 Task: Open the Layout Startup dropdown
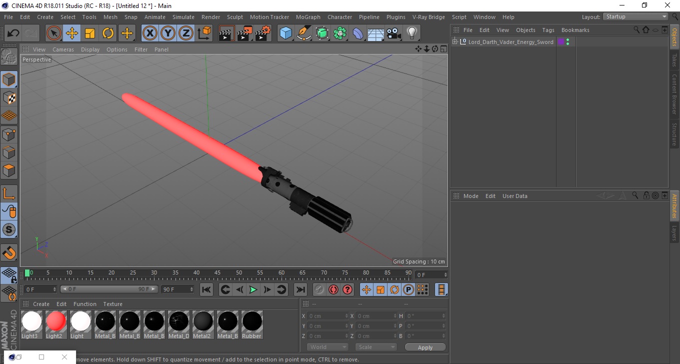point(636,16)
